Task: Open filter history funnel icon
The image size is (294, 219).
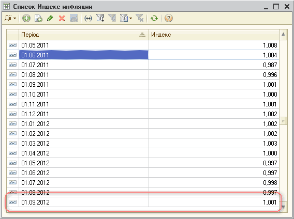Action: coord(124,19)
